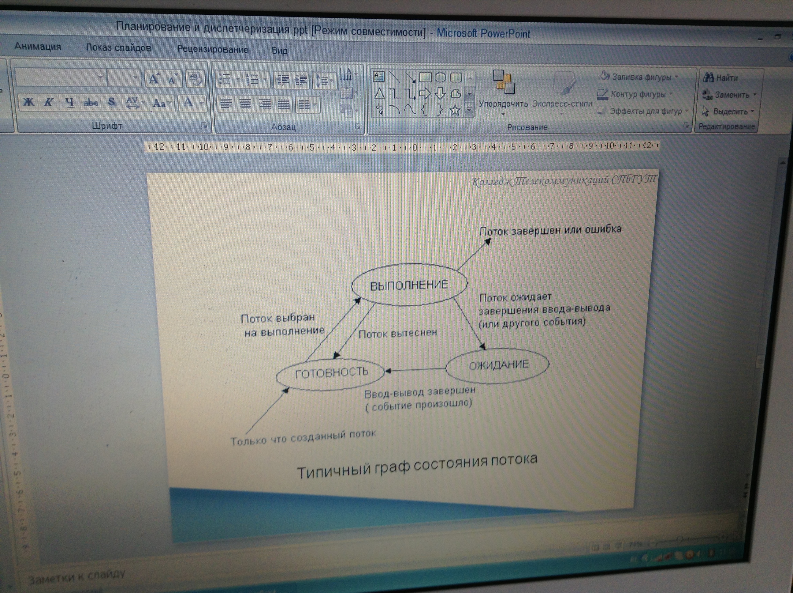Select the Oval shape

click(440, 77)
